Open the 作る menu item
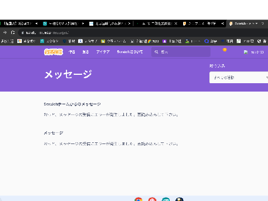The image size is (268, 201). [x=72, y=52]
